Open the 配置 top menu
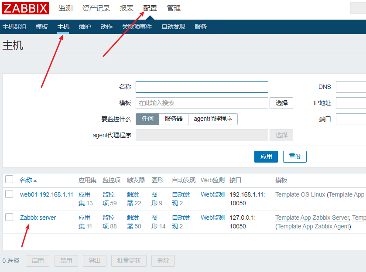The image size is (366, 272). (150, 8)
